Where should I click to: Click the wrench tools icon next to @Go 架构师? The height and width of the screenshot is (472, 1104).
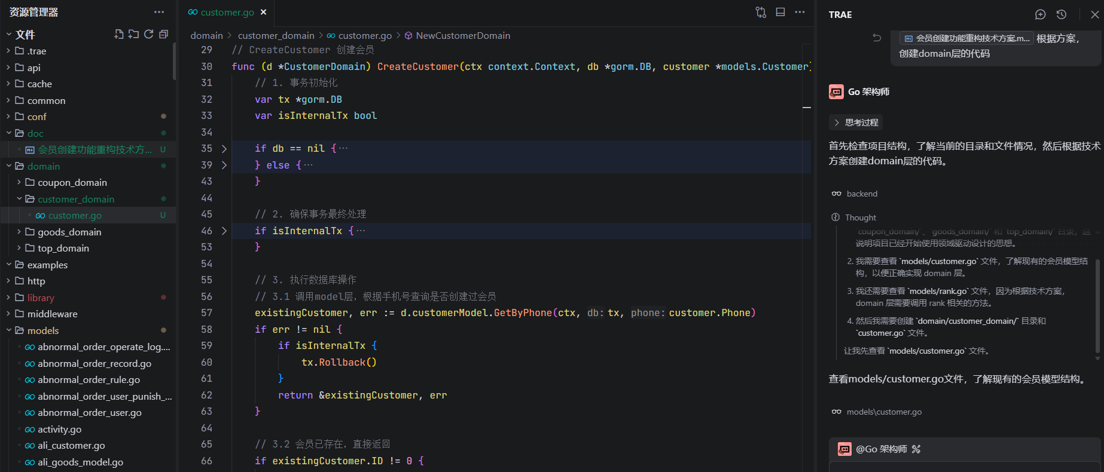tap(916, 449)
